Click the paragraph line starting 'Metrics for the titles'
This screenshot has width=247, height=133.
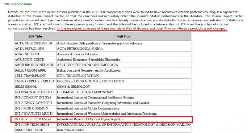(123, 12)
